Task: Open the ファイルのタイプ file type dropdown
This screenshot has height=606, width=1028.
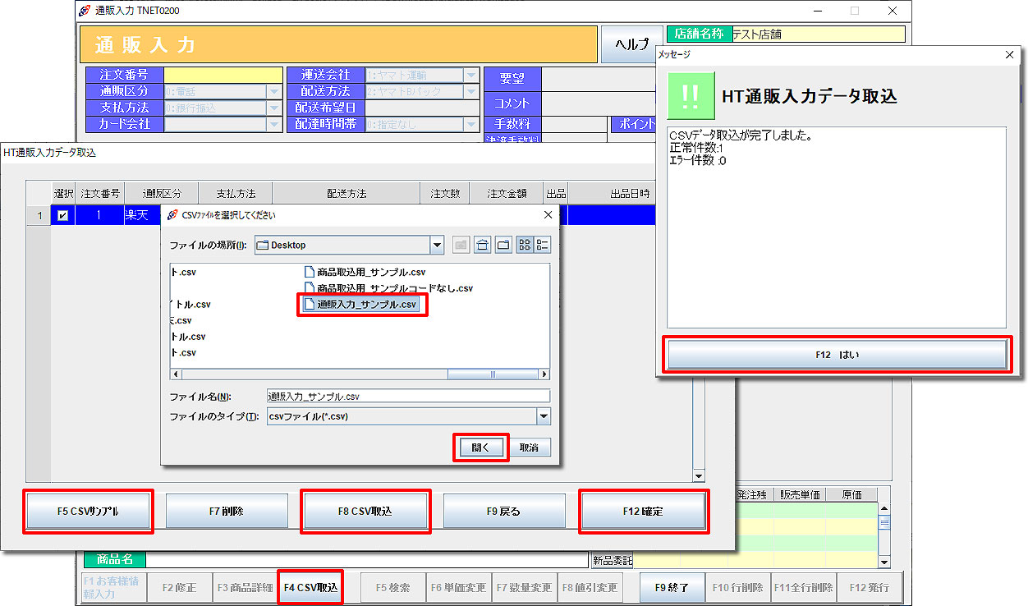Action: pyautogui.click(x=542, y=415)
